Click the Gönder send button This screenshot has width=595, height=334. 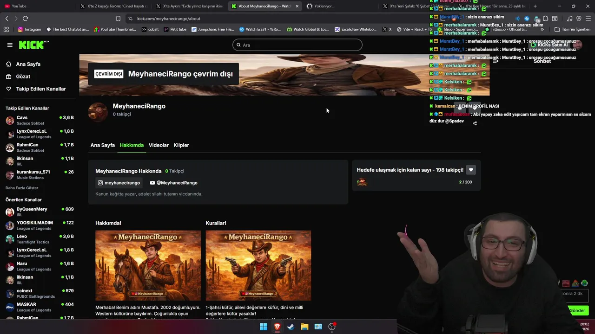577,310
